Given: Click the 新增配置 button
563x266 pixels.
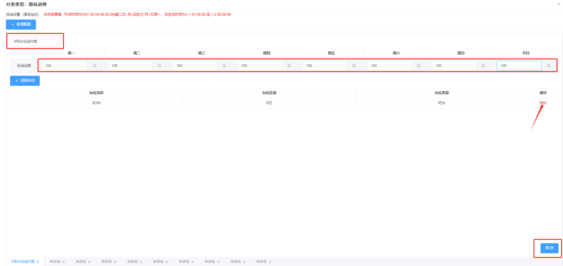Looking at the screenshot, I should 21,24.
